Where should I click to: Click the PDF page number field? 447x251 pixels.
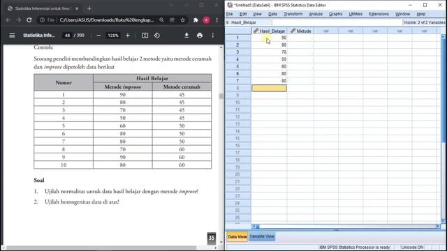67,36
